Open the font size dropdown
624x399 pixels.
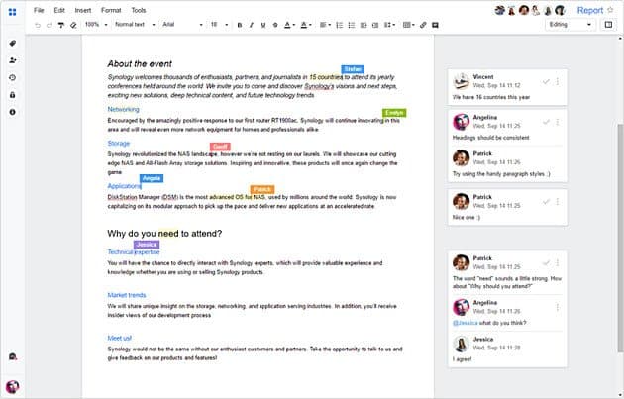[219, 25]
